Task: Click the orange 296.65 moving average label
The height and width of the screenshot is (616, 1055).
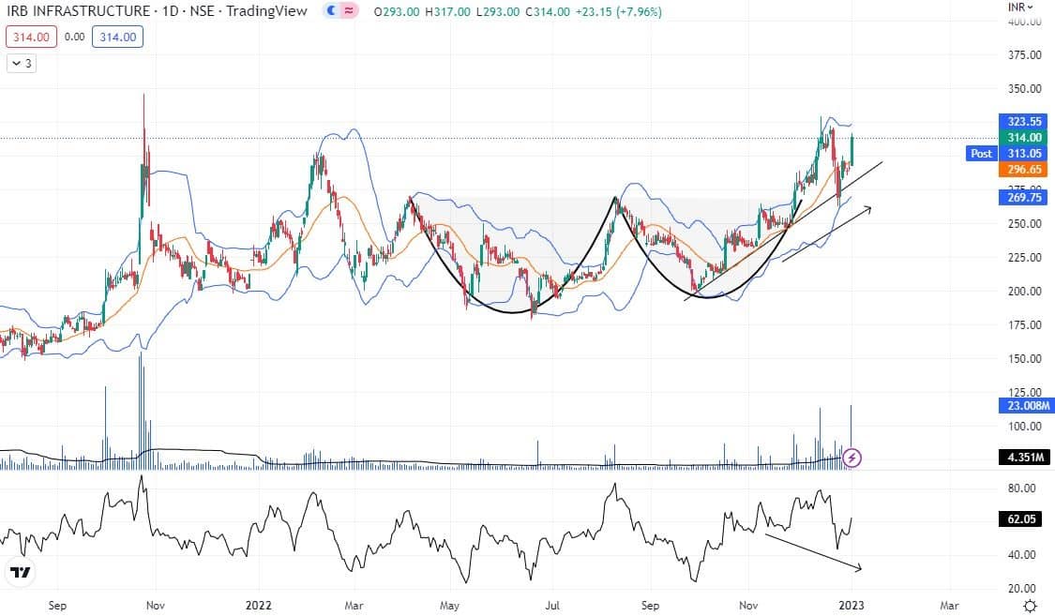Action: (x=1018, y=170)
